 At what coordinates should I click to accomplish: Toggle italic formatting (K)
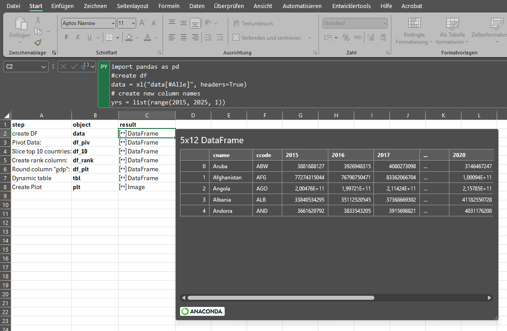point(78,37)
